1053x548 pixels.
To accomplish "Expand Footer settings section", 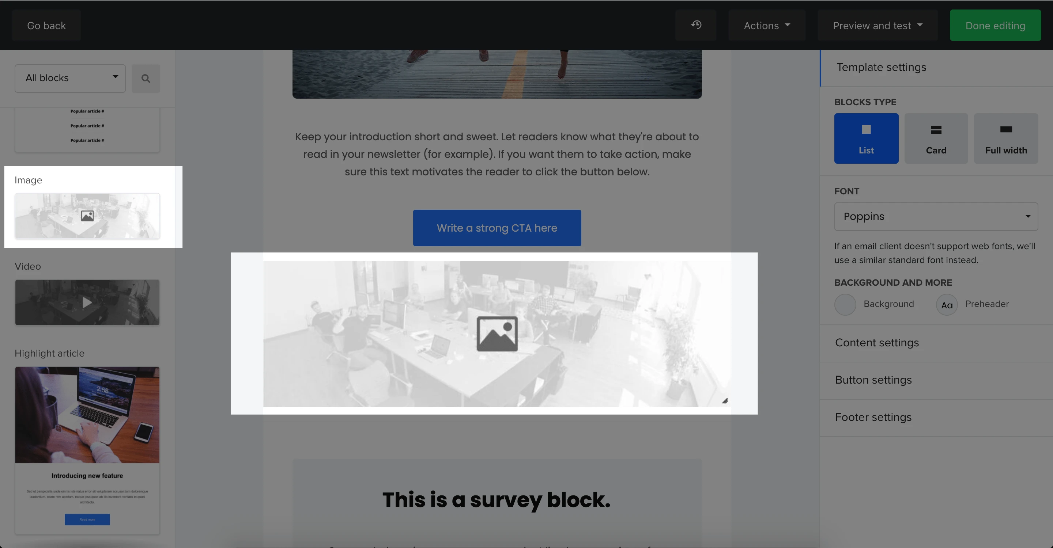I will point(873,417).
